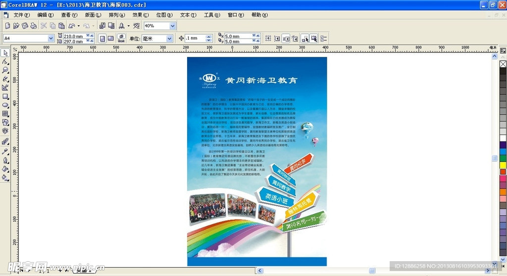The height and width of the screenshot is (276, 507).
Task: Open the Outline tool flyout
Action: point(5,160)
